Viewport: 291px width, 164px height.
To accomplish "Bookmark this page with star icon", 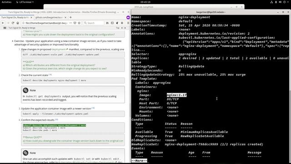I will point(79,23).
